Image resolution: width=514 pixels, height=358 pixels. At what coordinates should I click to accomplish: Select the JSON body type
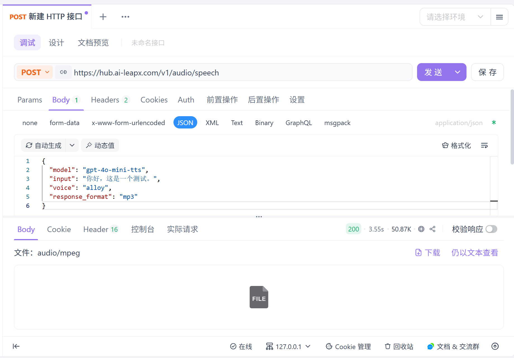click(185, 123)
